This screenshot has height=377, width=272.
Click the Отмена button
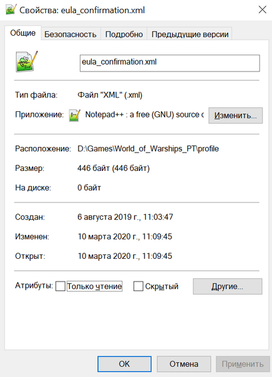tap(184, 364)
